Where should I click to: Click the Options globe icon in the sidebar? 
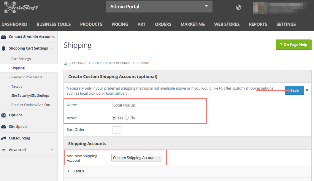pos(4,115)
